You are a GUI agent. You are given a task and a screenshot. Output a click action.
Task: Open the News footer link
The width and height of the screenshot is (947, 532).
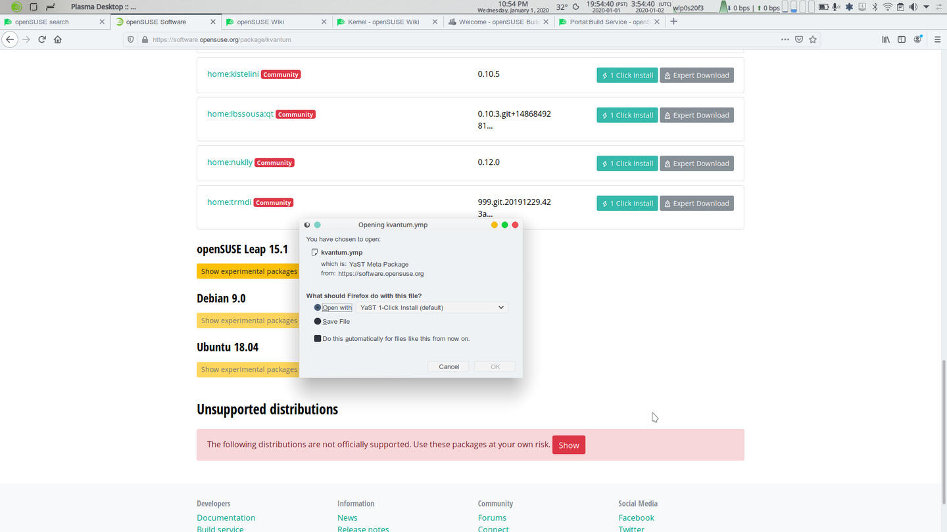[347, 518]
